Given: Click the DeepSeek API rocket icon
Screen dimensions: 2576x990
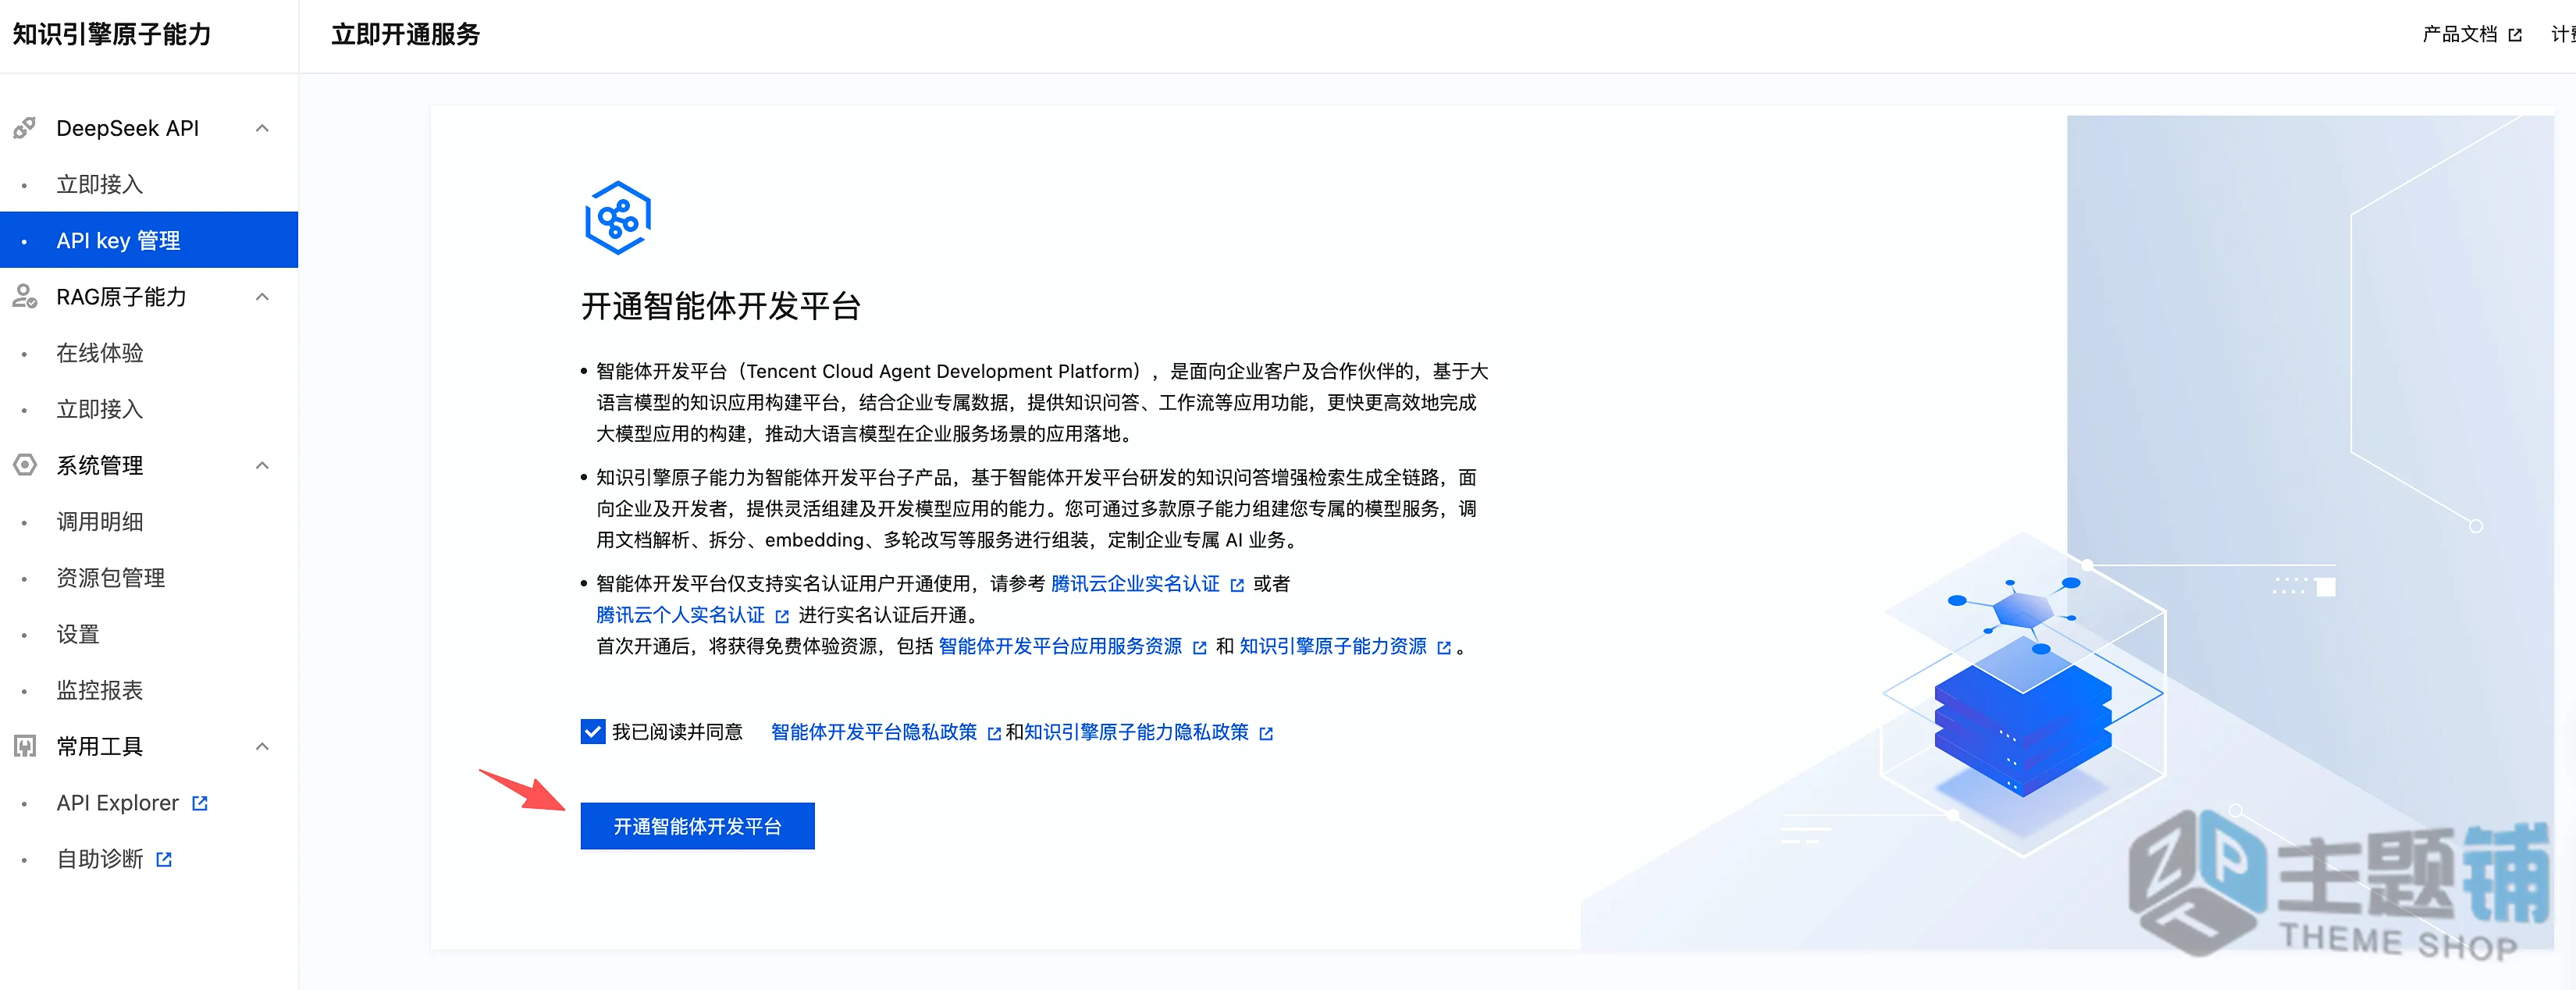Looking at the screenshot, I should coord(25,128).
